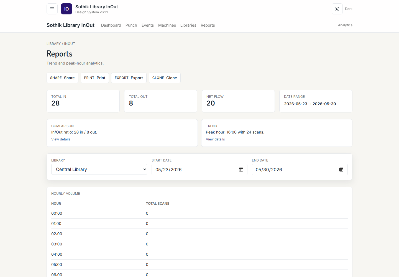The height and width of the screenshot is (277, 399).
Task: Select the 04:00 hour row
Action: point(199,254)
